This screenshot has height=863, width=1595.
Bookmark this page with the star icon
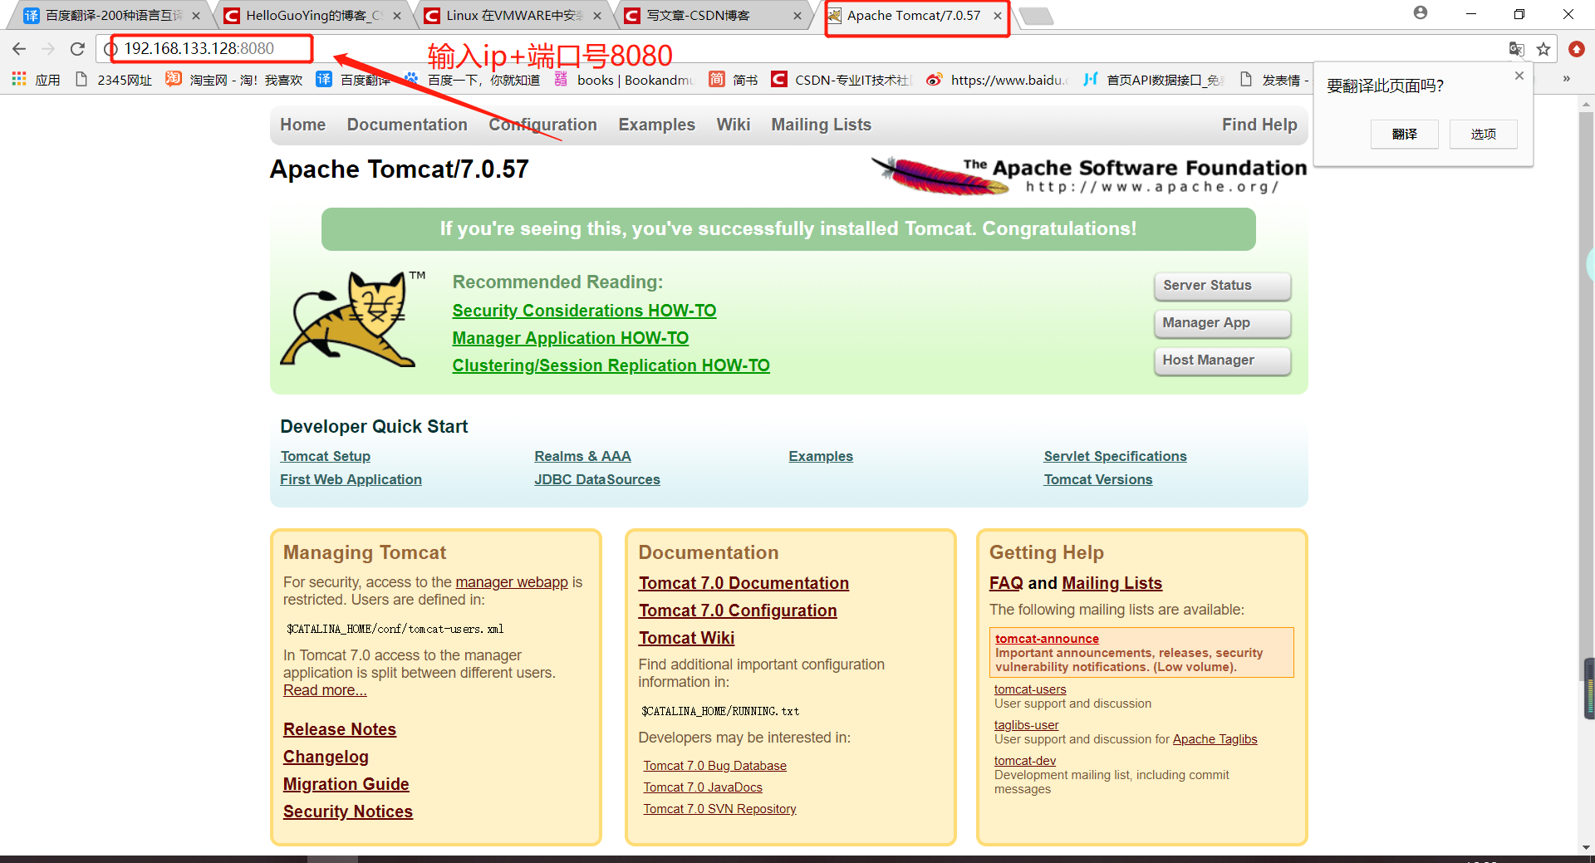[1543, 49]
